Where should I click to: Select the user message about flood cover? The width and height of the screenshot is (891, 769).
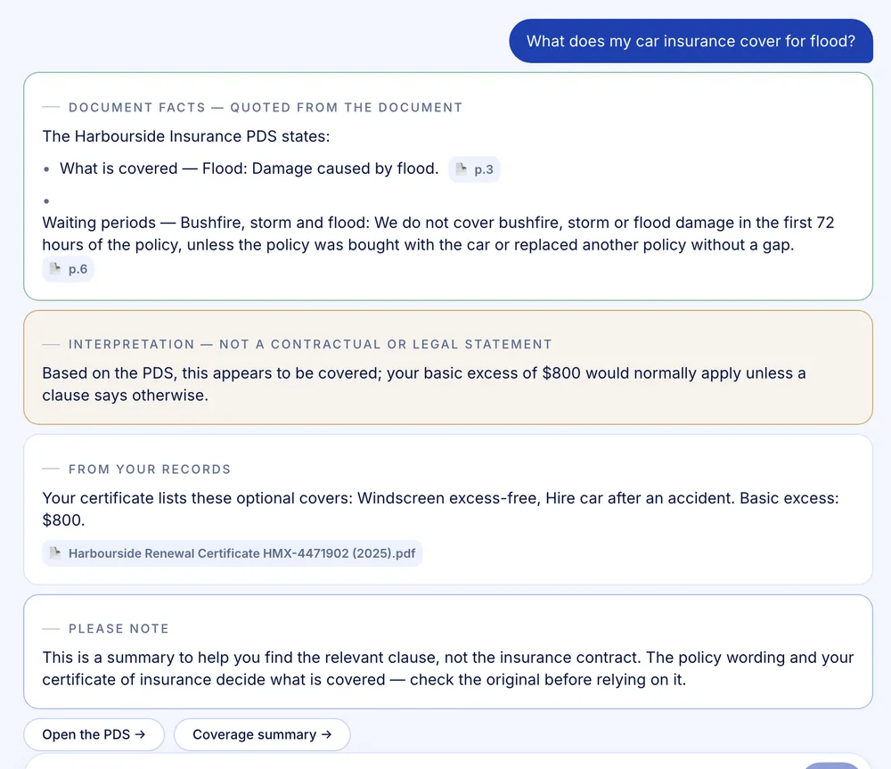pyautogui.click(x=691, y=41)
